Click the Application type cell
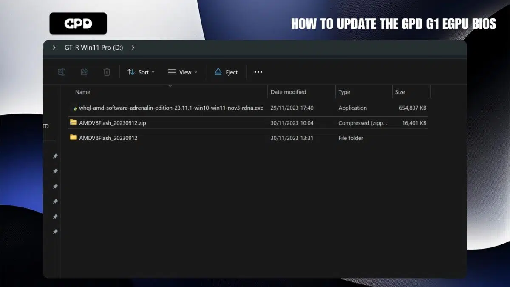This screenshot has height=287, width=510. tap(352, 108)
